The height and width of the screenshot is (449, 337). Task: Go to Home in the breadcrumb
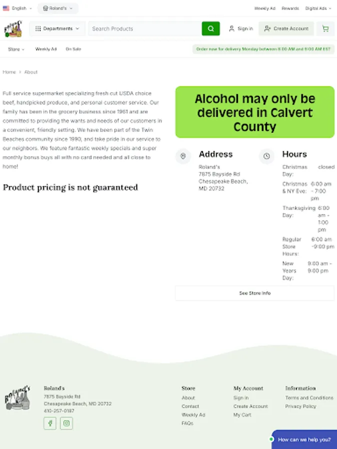click(9, 72)
